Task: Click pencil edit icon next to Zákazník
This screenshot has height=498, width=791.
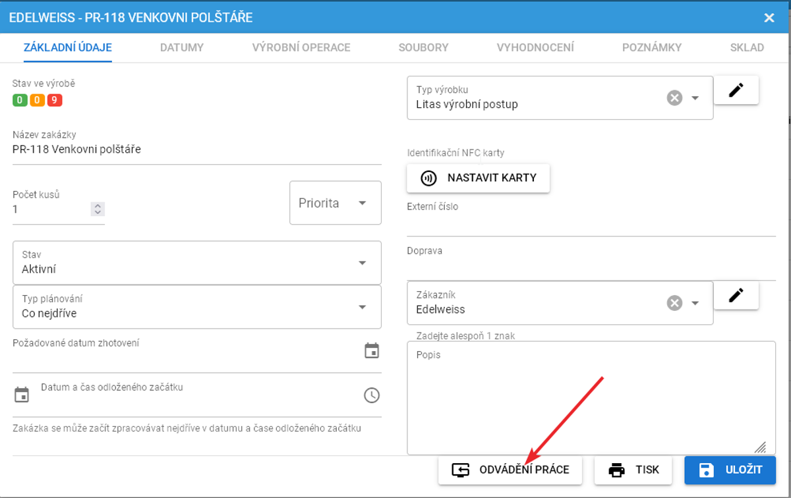Action: pyautogui.click(x=736, y=295)
